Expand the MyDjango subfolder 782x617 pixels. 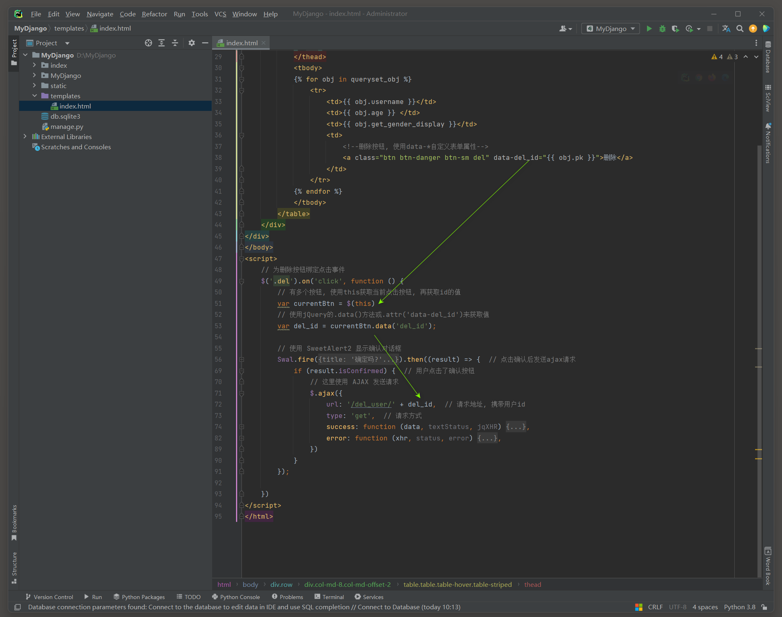(x=34, y=75)
